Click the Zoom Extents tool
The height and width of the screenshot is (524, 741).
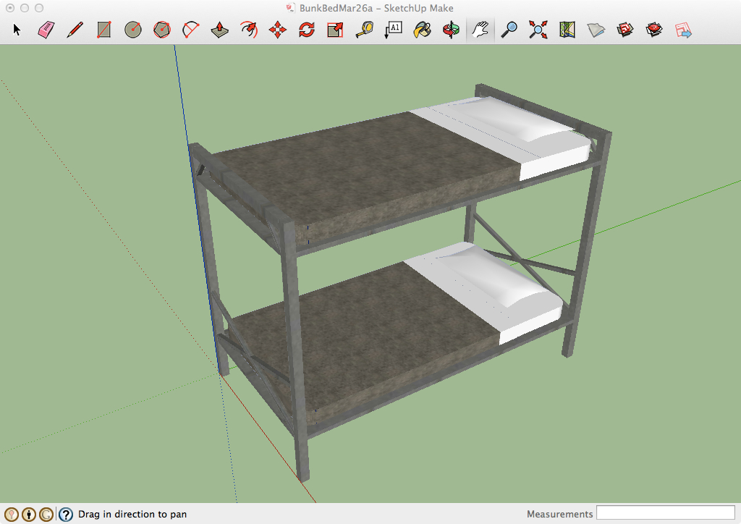point(538,30)
